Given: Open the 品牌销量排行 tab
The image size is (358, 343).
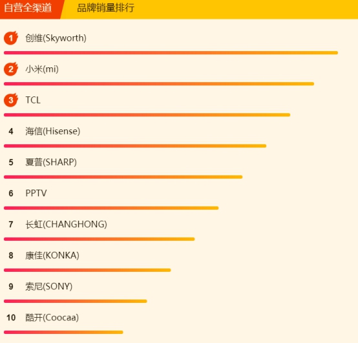Looking at the screenshot, I should coord(106,8).
